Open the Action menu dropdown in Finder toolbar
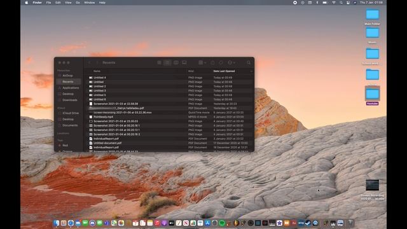The image size is (407, 229). point(231,62)
